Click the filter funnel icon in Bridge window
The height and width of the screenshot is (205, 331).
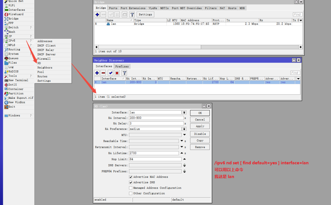(132, 15)
